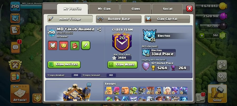Screen dimensions: 237x106
Task: Click the gold league badge red icon
Action: 64,45
